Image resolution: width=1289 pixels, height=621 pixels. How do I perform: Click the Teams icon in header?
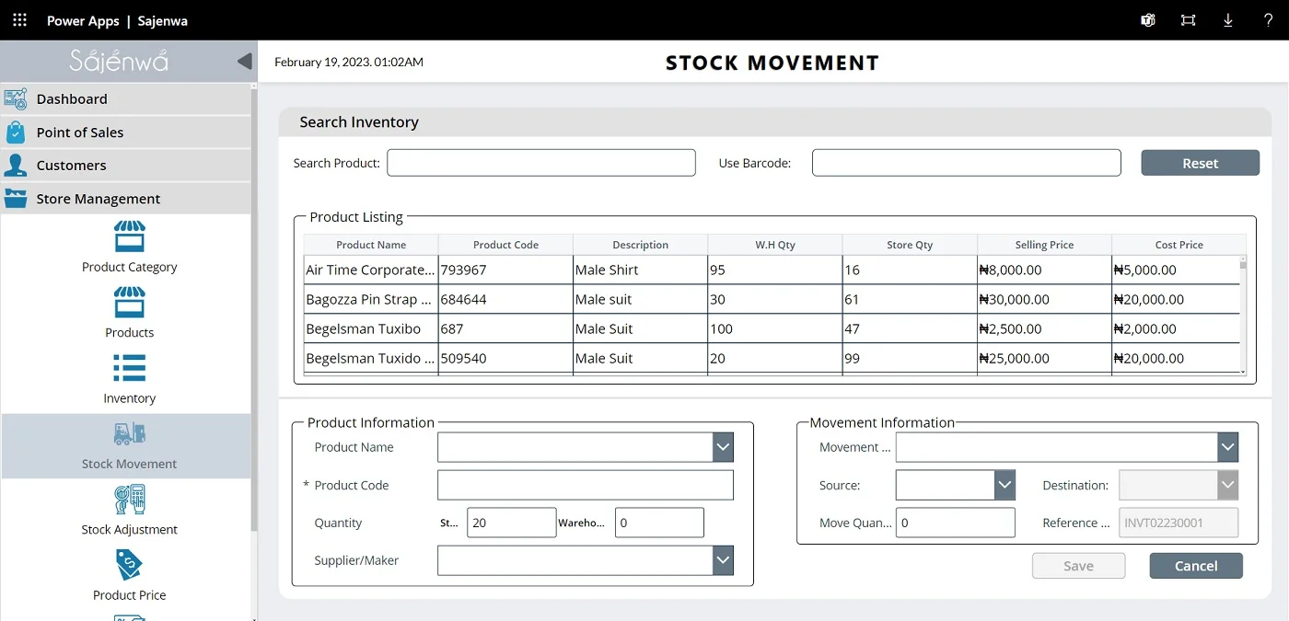[x=1148, y=20]
